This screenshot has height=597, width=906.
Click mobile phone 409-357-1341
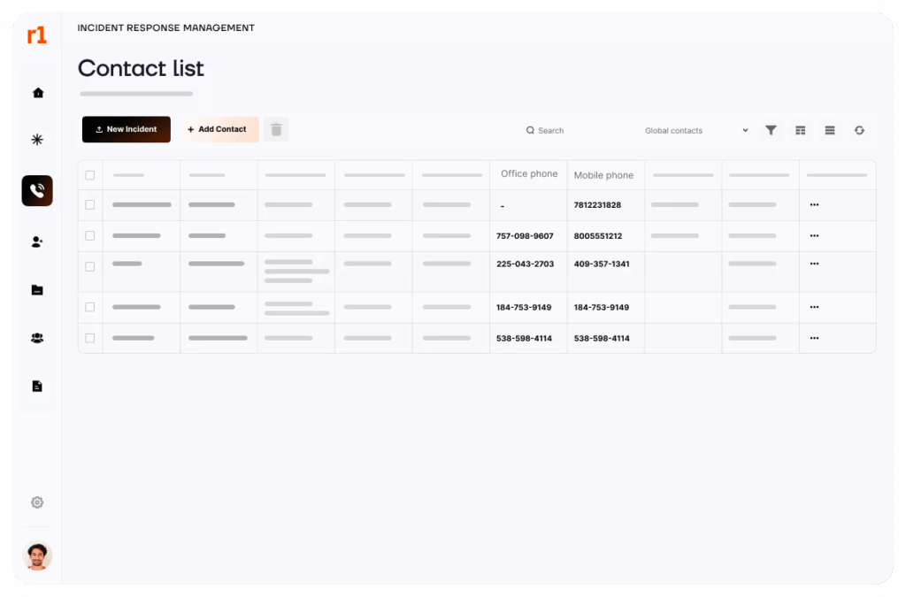point(602,264)
